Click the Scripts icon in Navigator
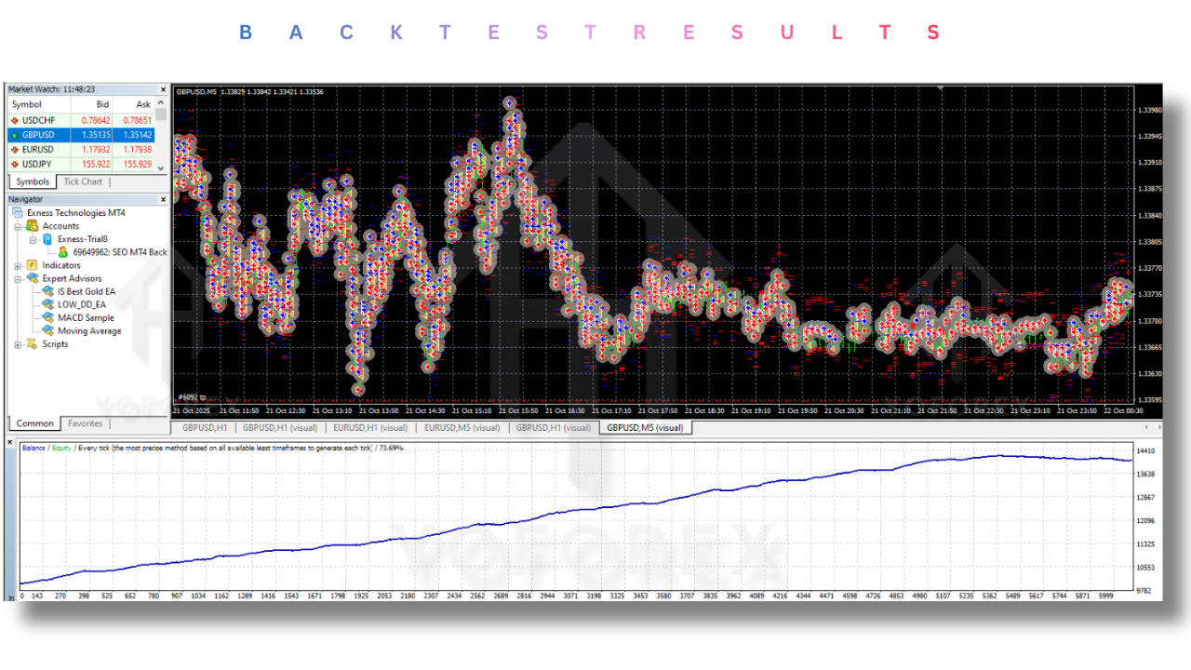This screenshot has height=670, width=1191. tap(33, 344)
